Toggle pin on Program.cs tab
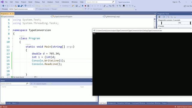Image resolution: width=192 pixels, height=108 pixels. coord(10,13)
